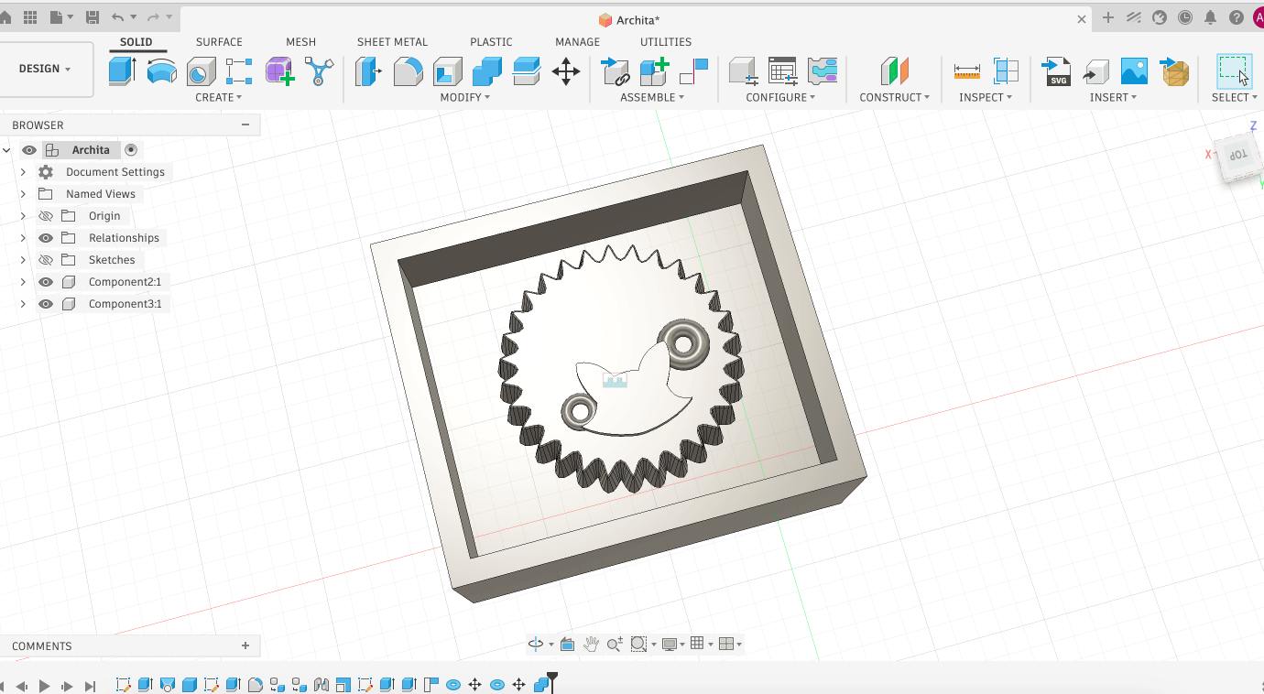Viewport: 1264px width, 694px height.
Task: Show the hidden Sketches folder
Action: click(x=46, y=260)
